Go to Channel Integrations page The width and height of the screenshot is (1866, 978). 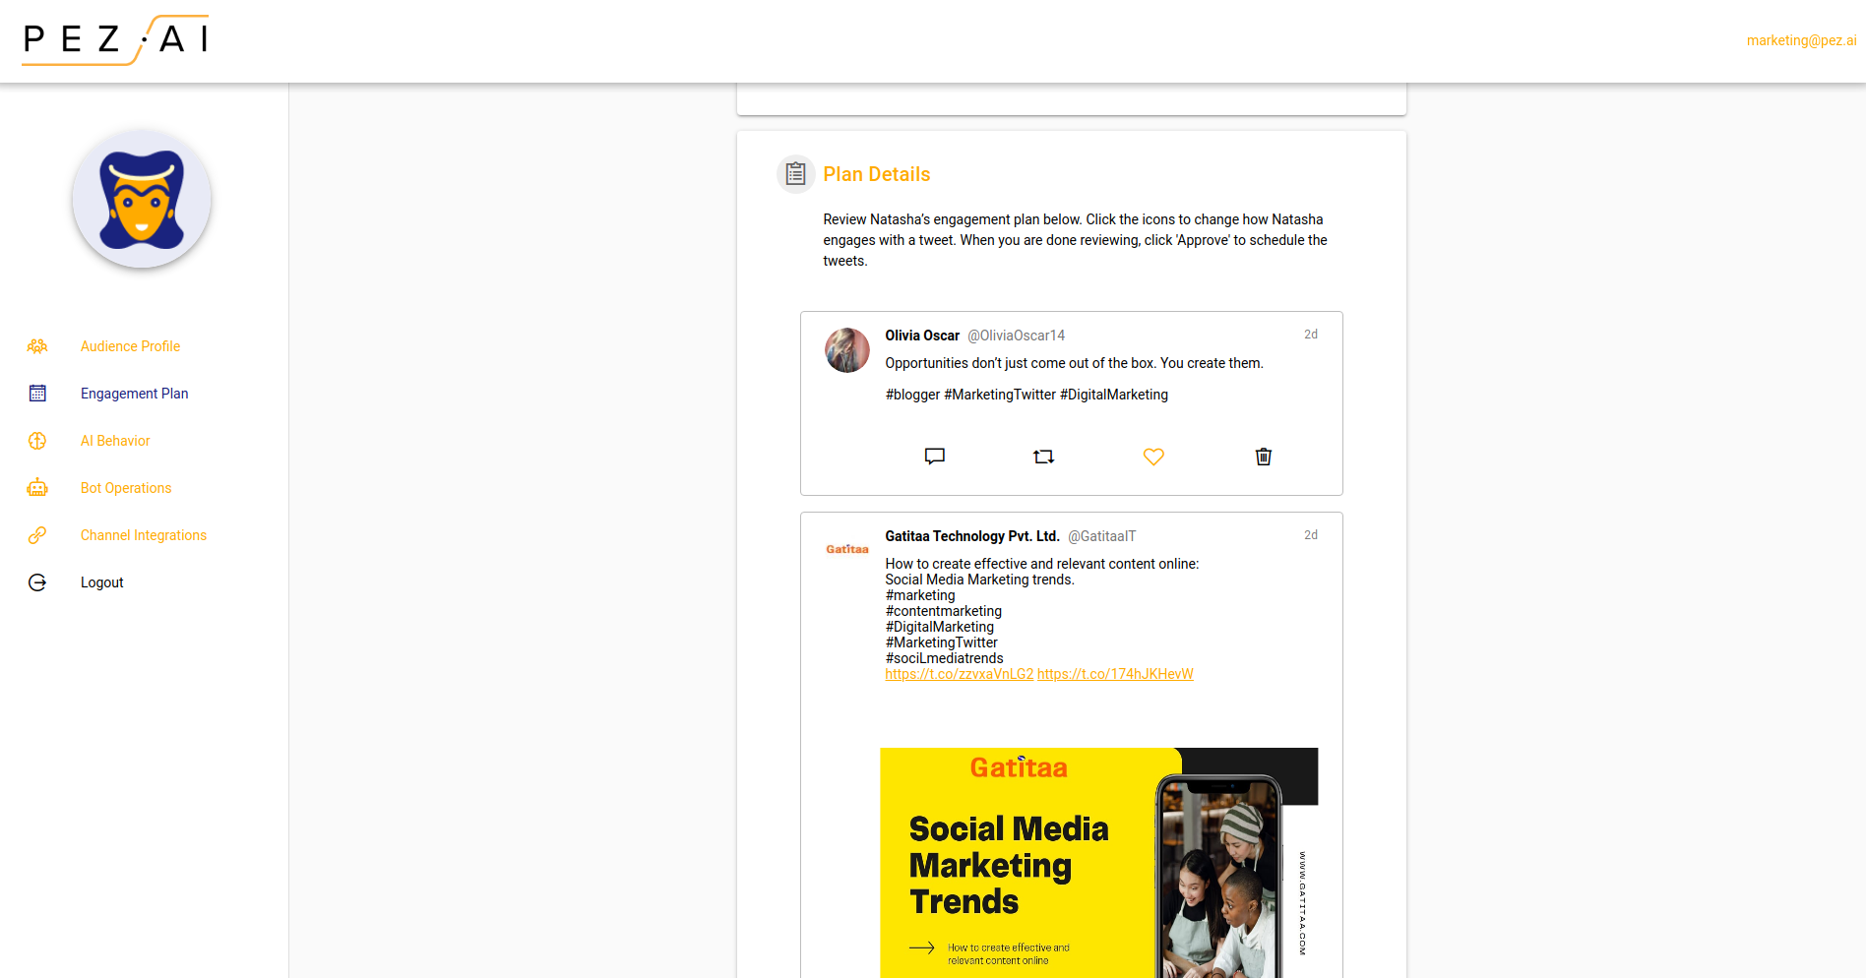(144, 535)
